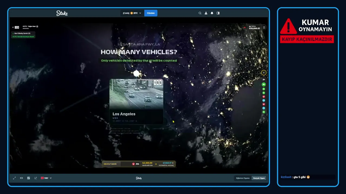346x194 pixels.
Task: Open the game hamburger menu
Action: point(264,27)
